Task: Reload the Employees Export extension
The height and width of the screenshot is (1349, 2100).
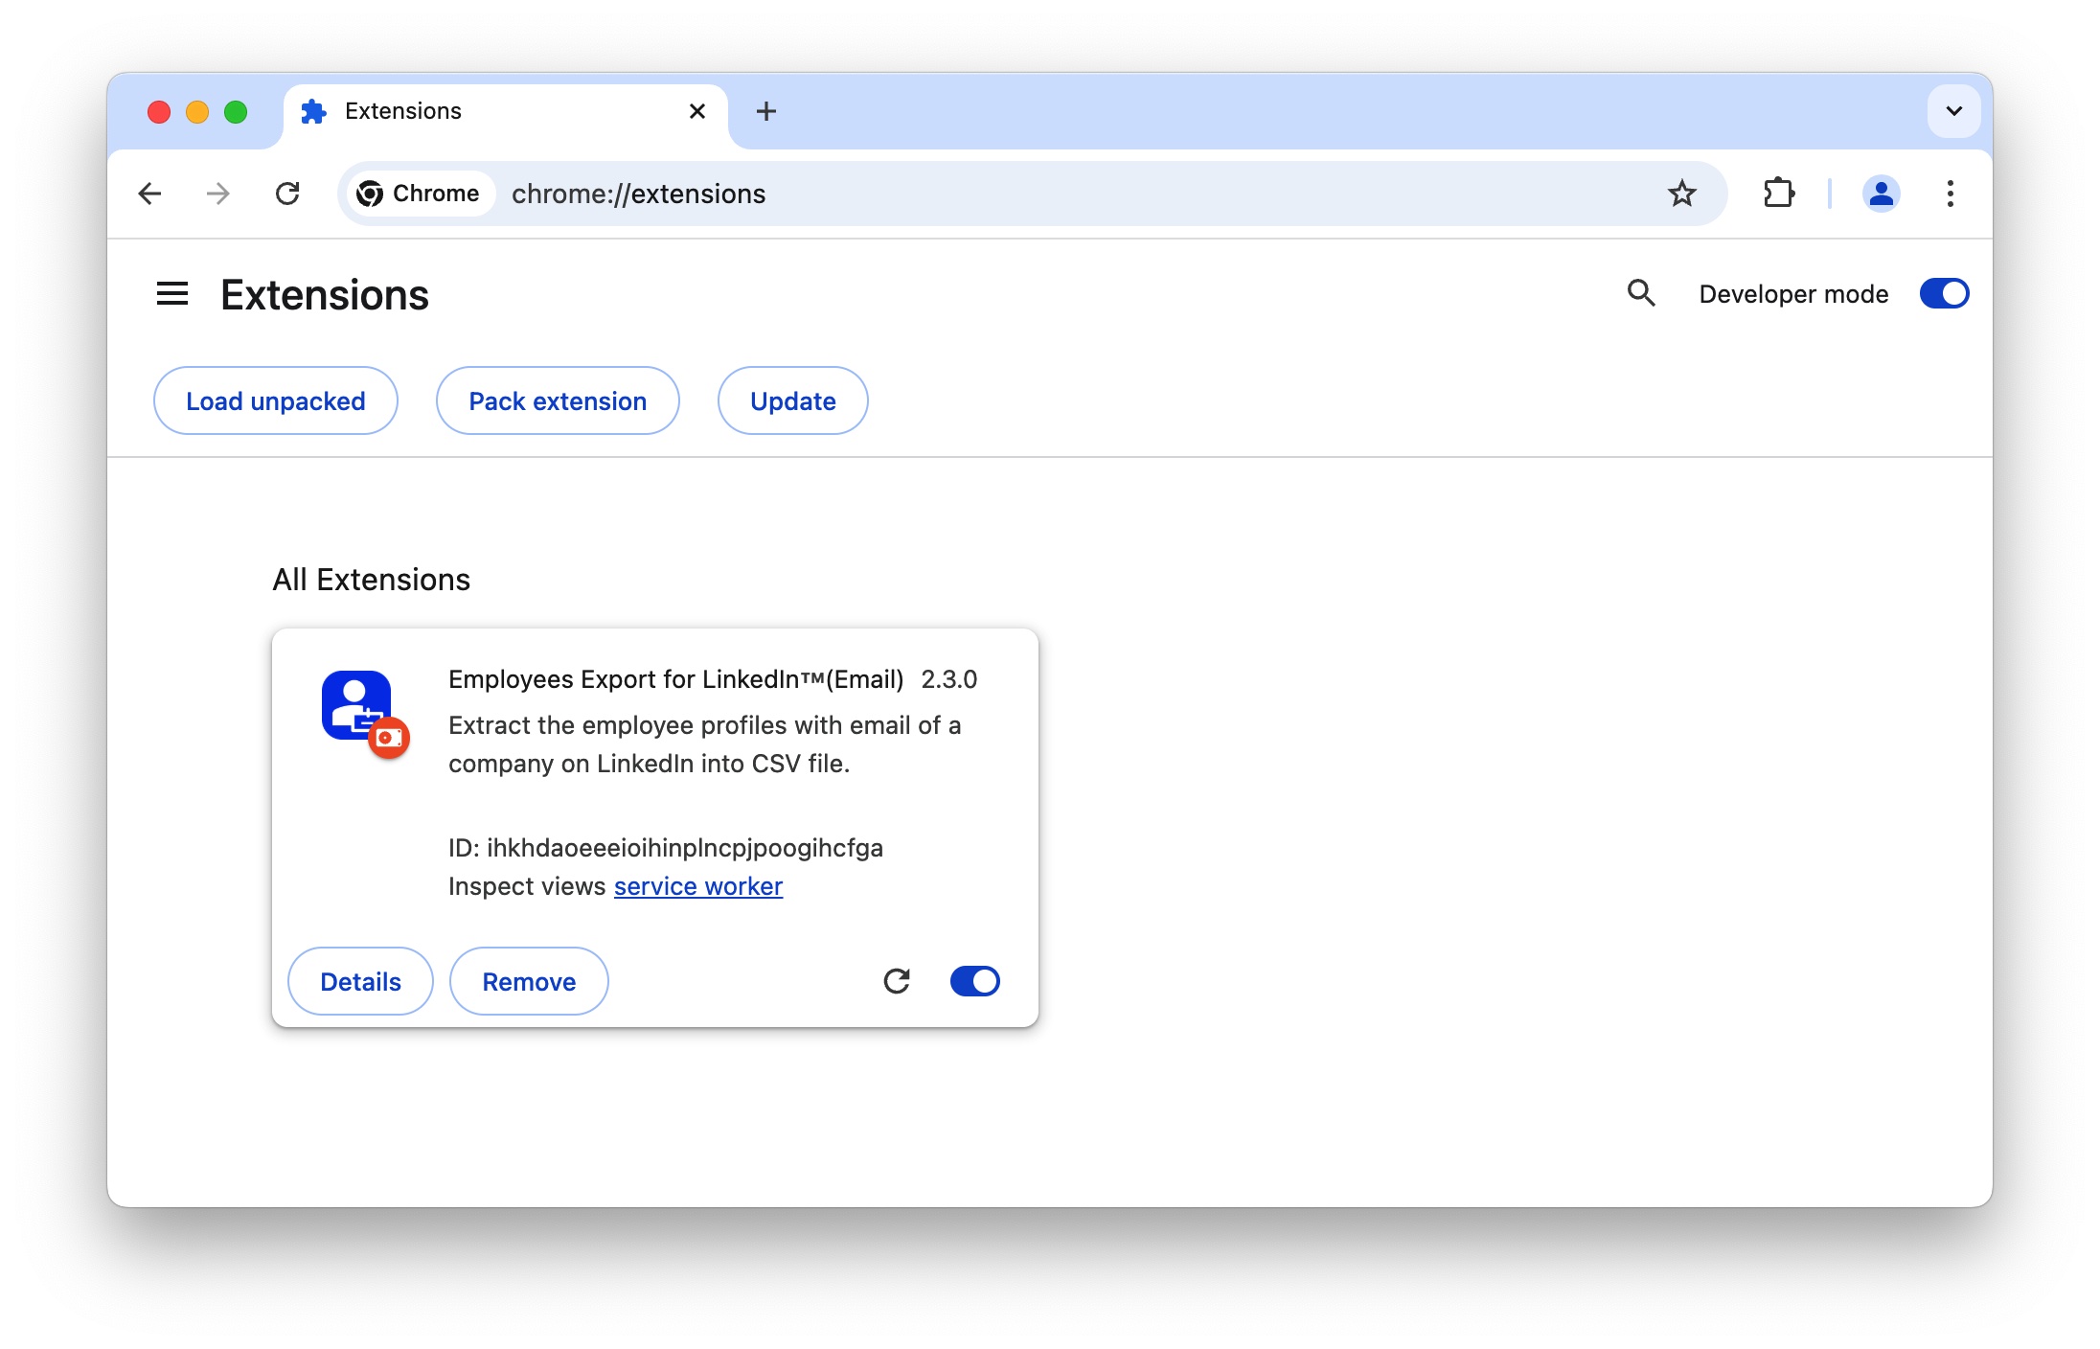Action: (897, 981)
